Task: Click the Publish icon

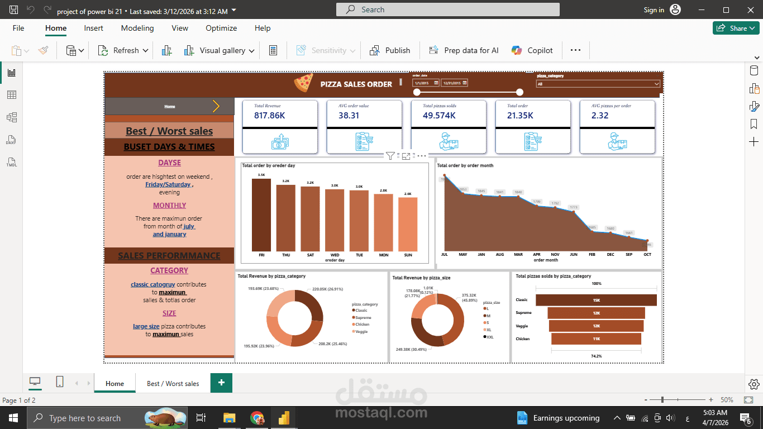Action: coord(375,50)
